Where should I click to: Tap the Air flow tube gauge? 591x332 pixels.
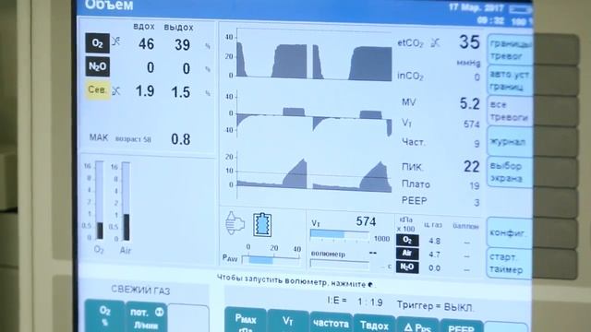[127, 201]
